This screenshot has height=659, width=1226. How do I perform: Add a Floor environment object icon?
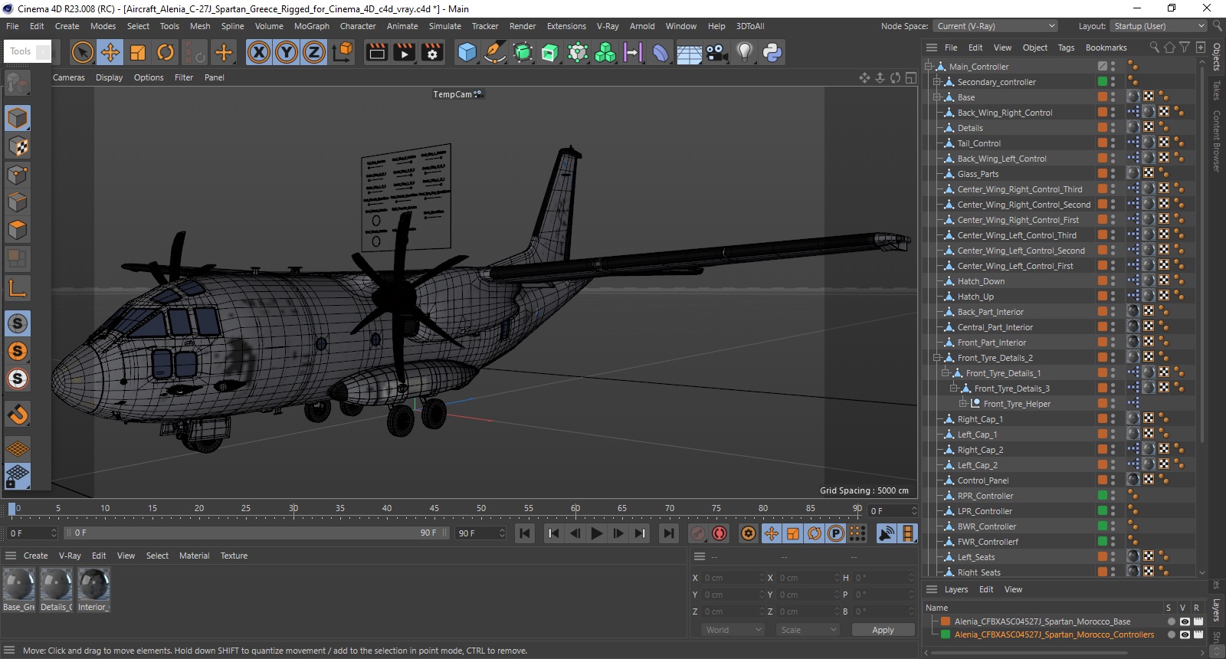(689, 52)
